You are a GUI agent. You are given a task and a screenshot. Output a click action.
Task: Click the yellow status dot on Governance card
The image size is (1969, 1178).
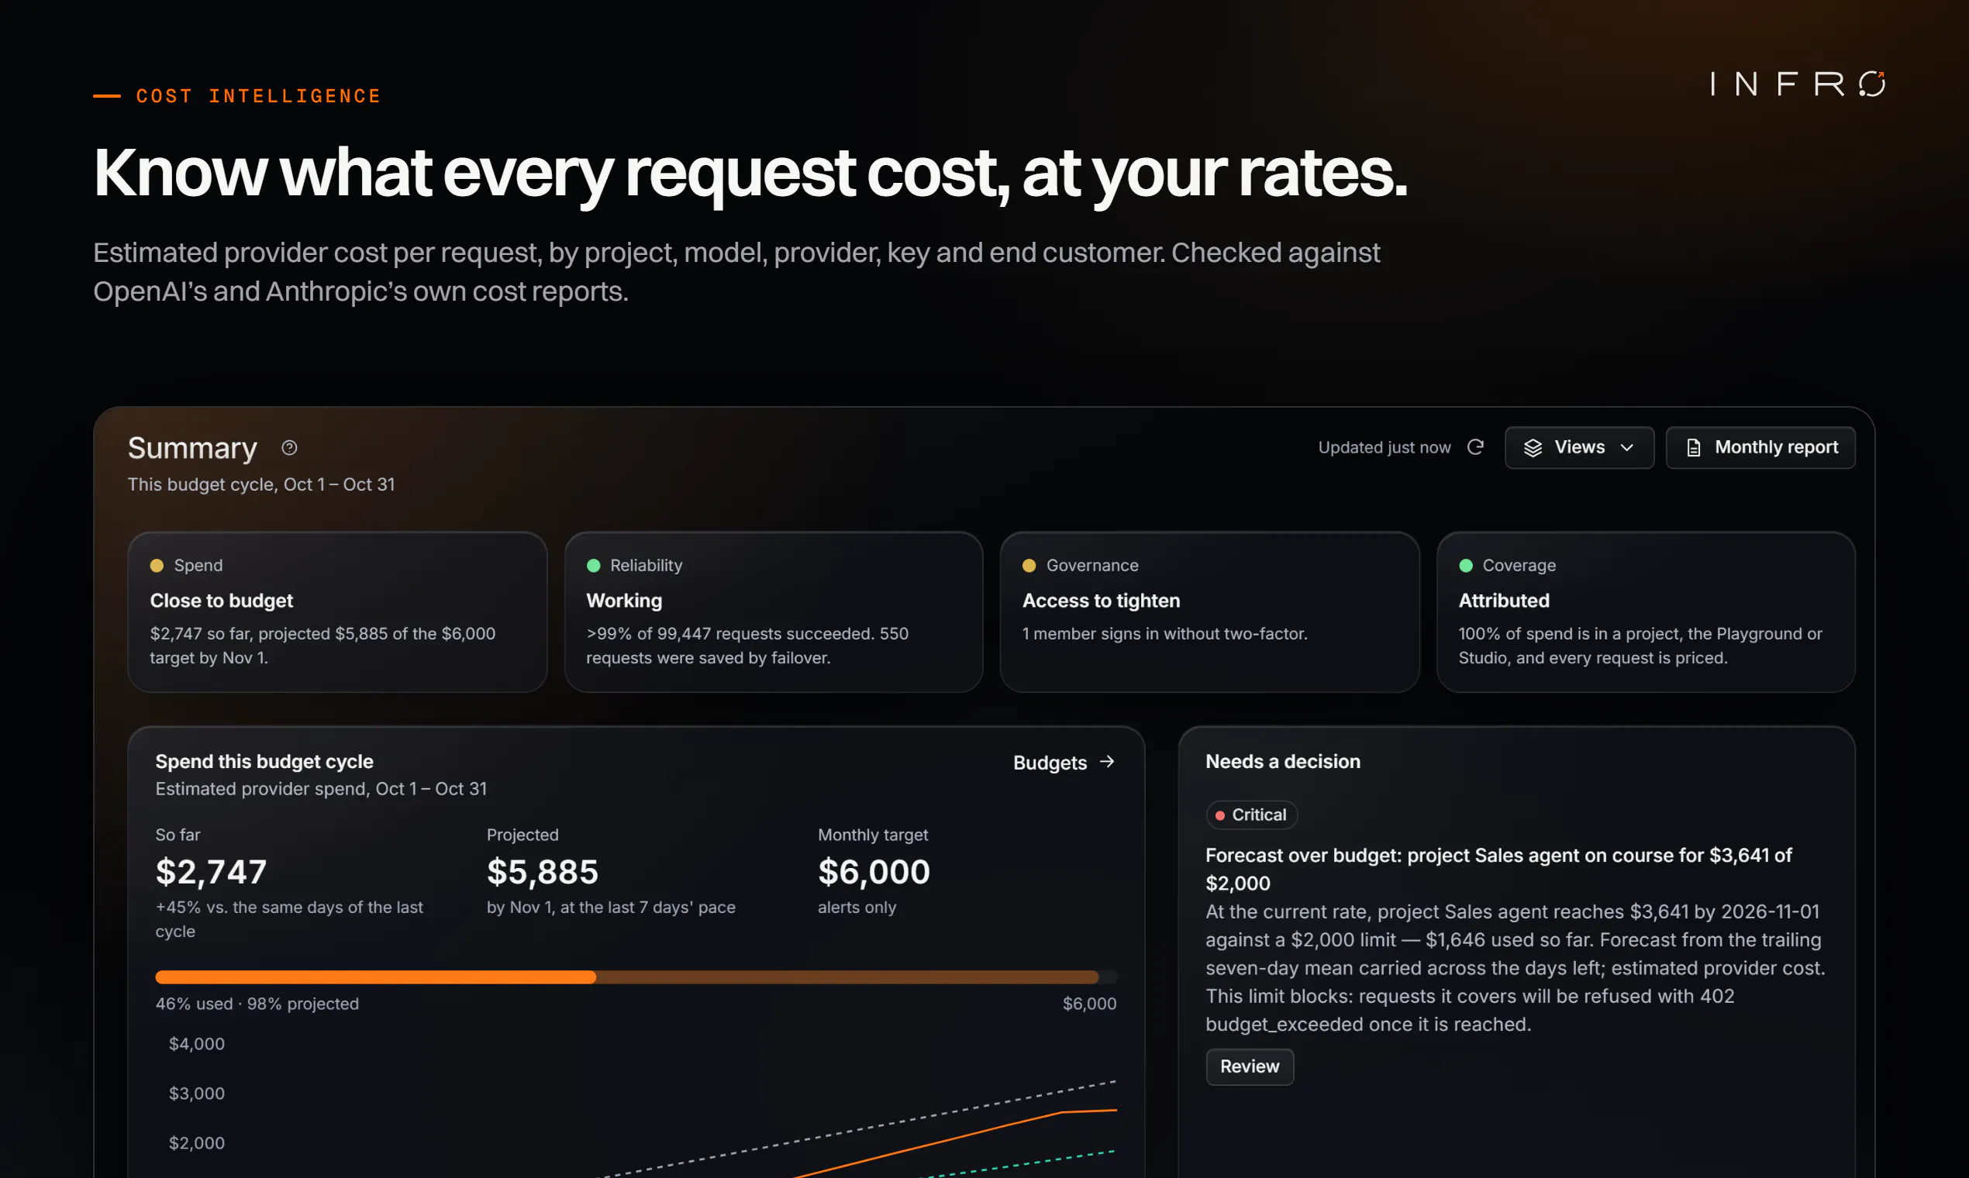1029,565
